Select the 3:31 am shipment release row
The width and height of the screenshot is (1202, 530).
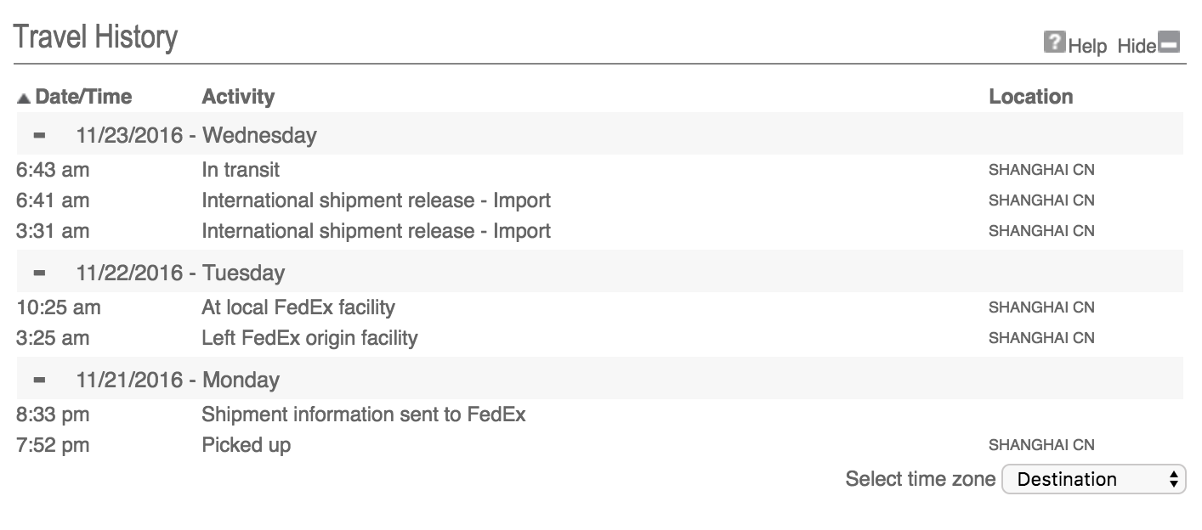click(598, 231)
